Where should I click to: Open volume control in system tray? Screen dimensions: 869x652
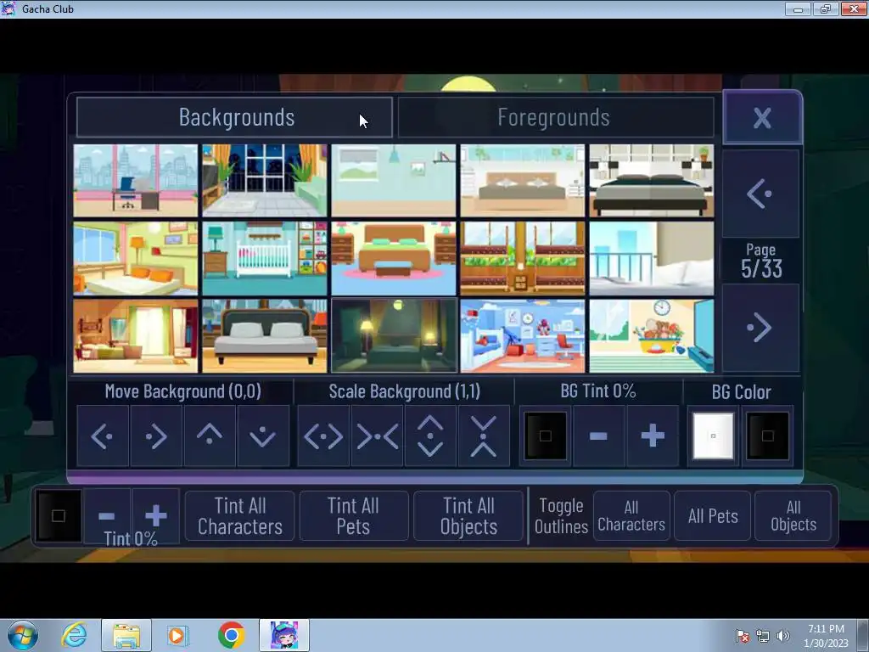click(783, 636)
